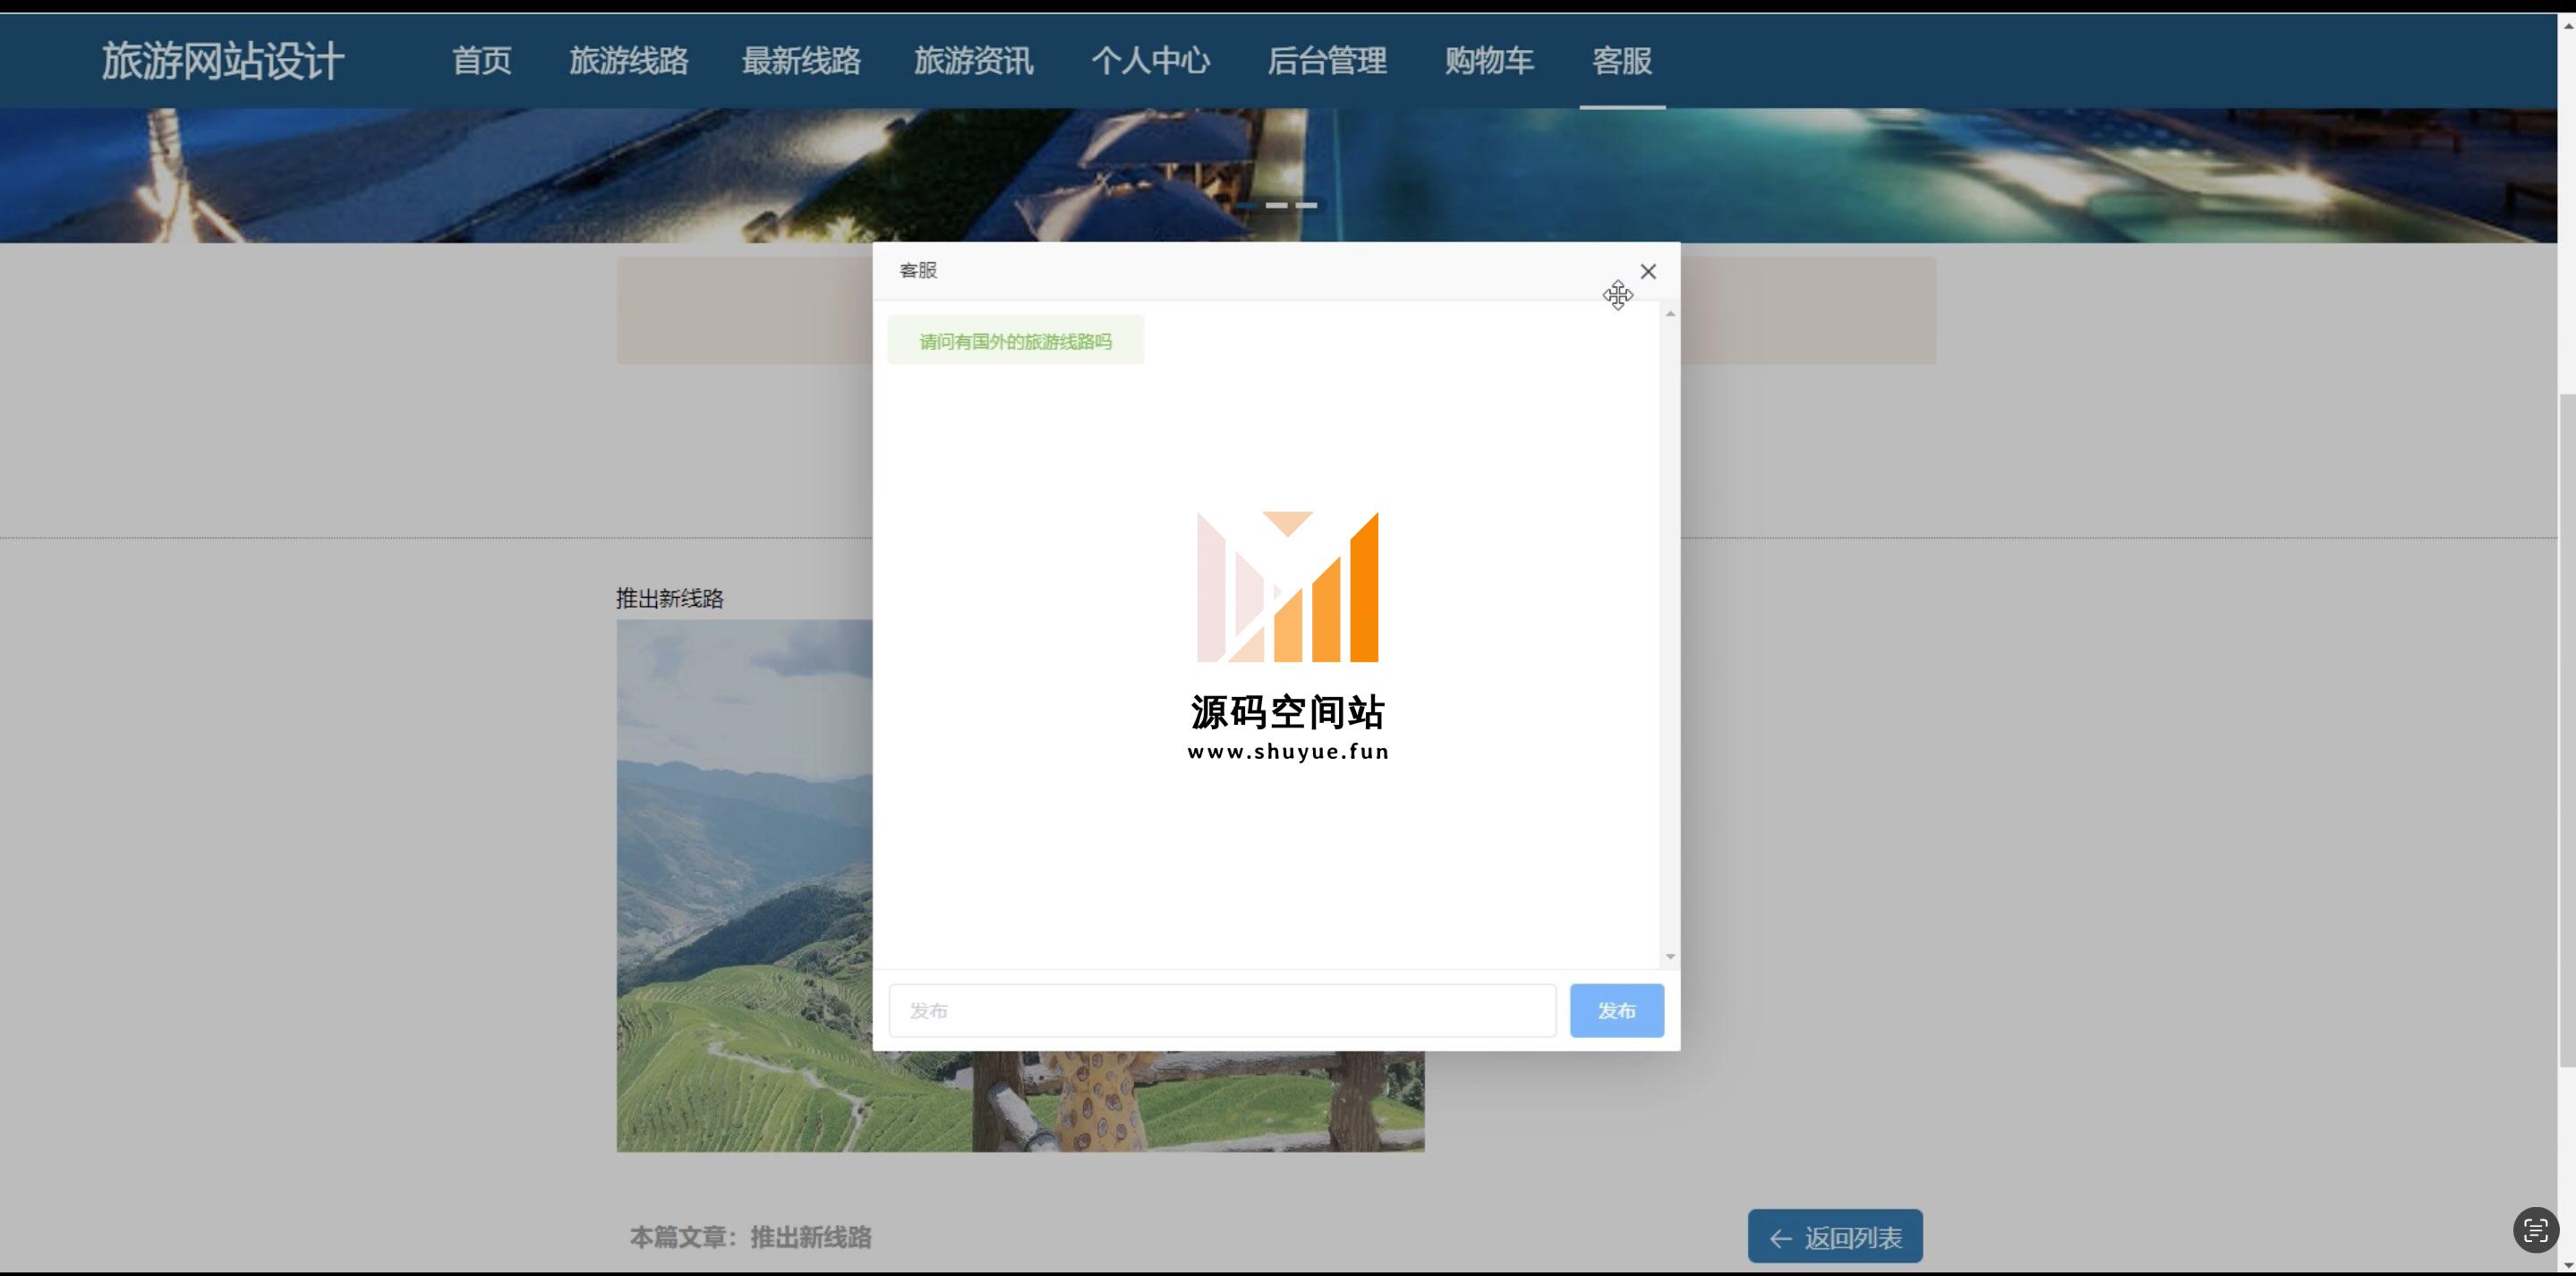
Task: Focus the 发布 message input field
Action: [1222, 1010]
